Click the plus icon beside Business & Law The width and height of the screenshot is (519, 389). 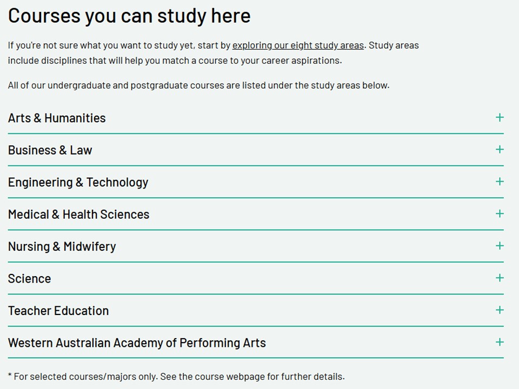click(500, 149)
